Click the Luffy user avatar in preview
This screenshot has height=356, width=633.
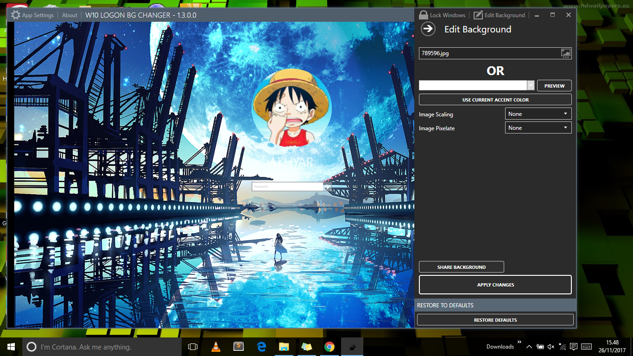291,108
